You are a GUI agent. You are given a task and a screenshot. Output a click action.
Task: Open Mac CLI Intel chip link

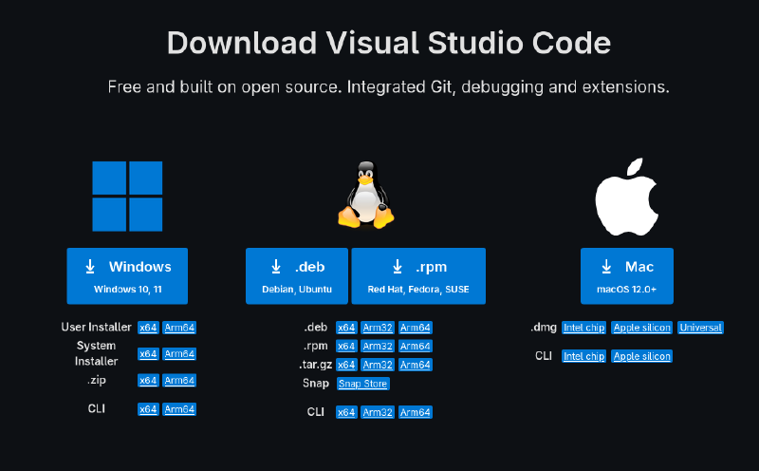tap(583, 356)
